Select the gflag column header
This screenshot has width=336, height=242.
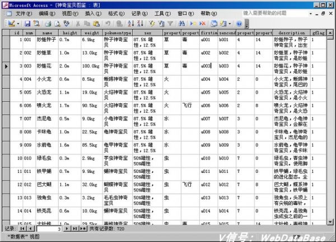pyautogui.click(x=318, y=33)
